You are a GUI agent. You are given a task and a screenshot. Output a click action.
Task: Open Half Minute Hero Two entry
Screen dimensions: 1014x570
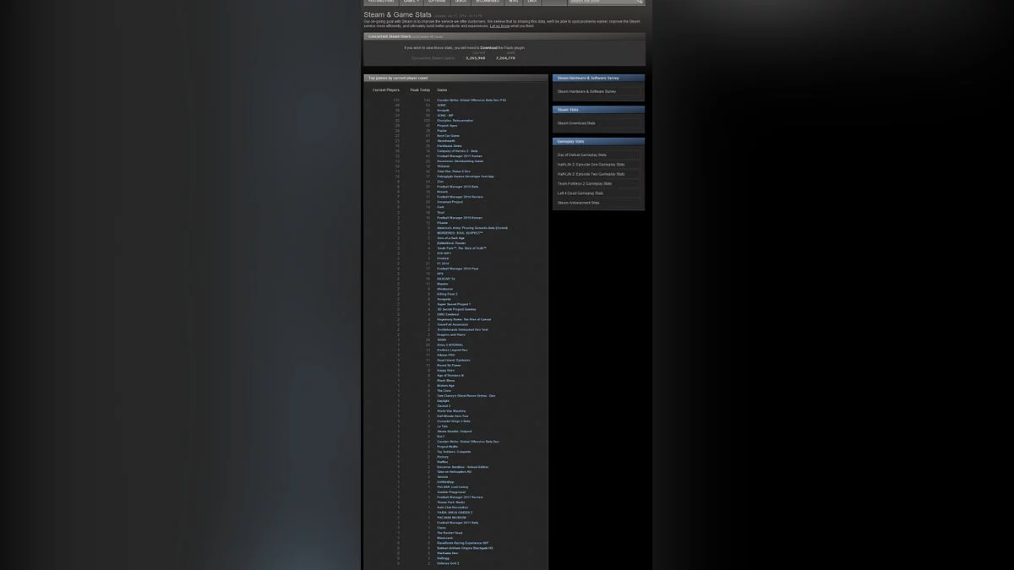(452, 415)
